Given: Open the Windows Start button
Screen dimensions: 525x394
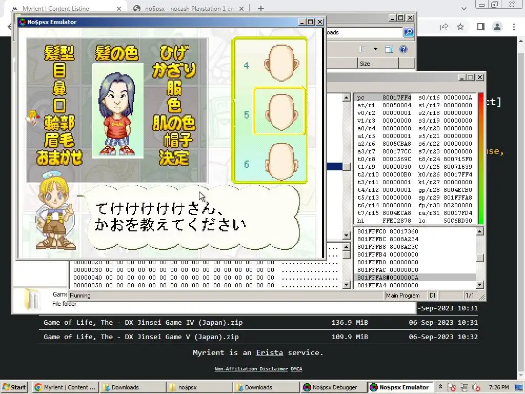Looking at the screenshot, I should click(x=14, y=387).
